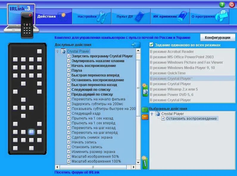
Task: Open the Настройки tab
Action: (x=92, y=16)
